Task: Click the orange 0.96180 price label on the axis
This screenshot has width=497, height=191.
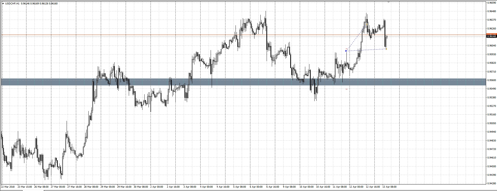Action: click(491, 34)
